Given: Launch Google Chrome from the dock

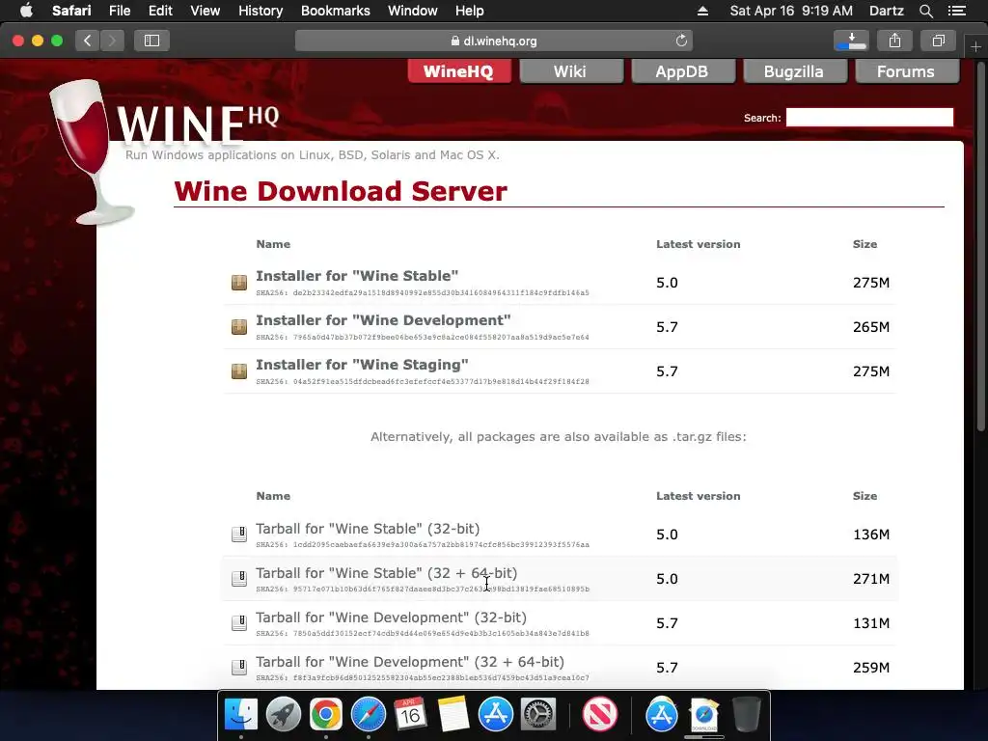Looking at the screenshot, I should click(326, 715).
